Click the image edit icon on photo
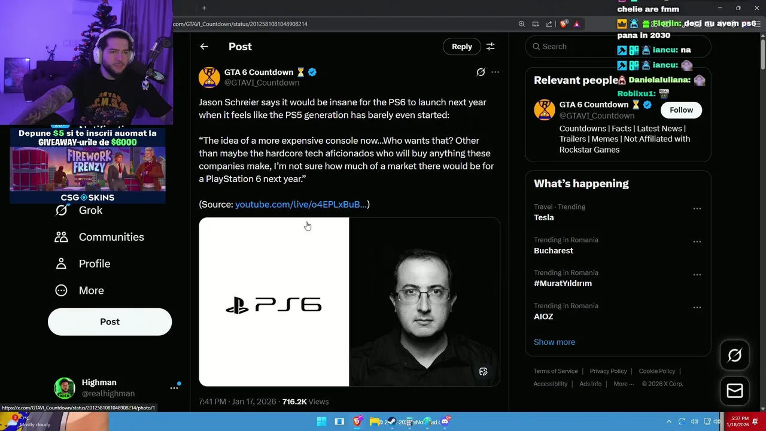 coord(484,372)
